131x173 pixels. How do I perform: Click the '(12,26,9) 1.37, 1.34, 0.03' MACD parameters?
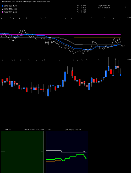point(34,129)
